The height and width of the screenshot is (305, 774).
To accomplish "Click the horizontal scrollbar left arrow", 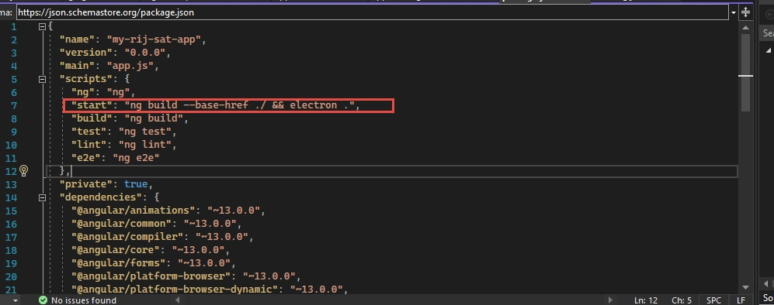I will [x=179, y=300].
